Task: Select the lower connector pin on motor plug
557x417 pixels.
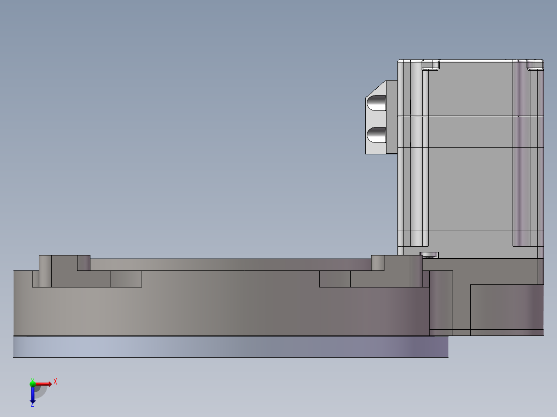Action: 376,135
